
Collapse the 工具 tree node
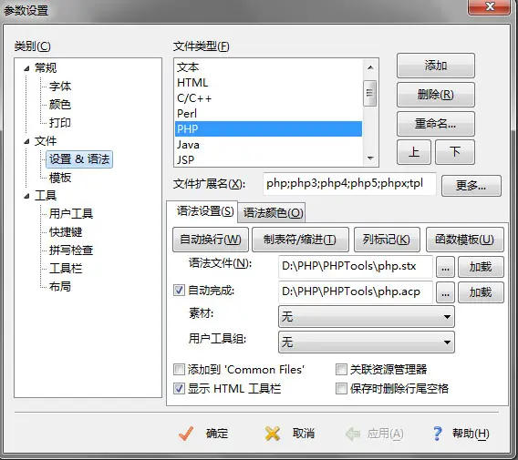pyautogui.click(x=26, y=196)
